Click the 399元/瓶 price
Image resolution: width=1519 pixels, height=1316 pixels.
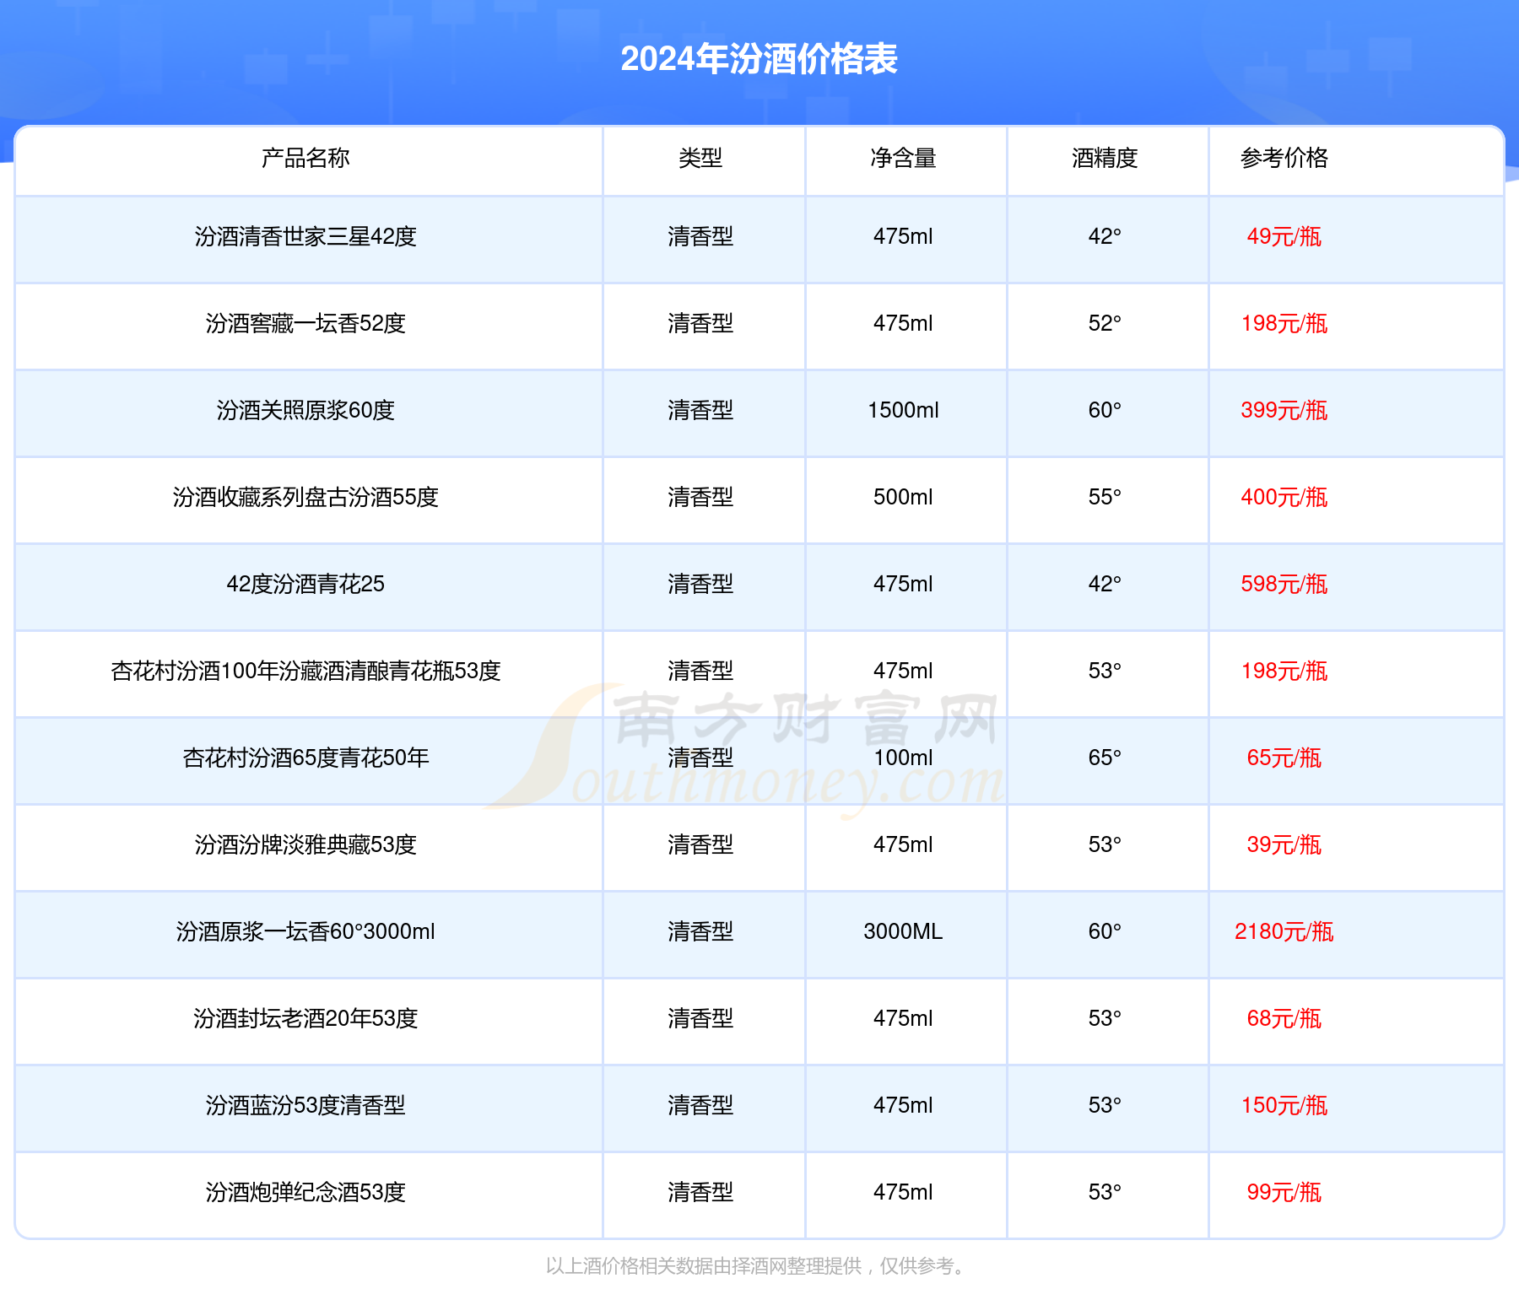[x=1284, y=410]
